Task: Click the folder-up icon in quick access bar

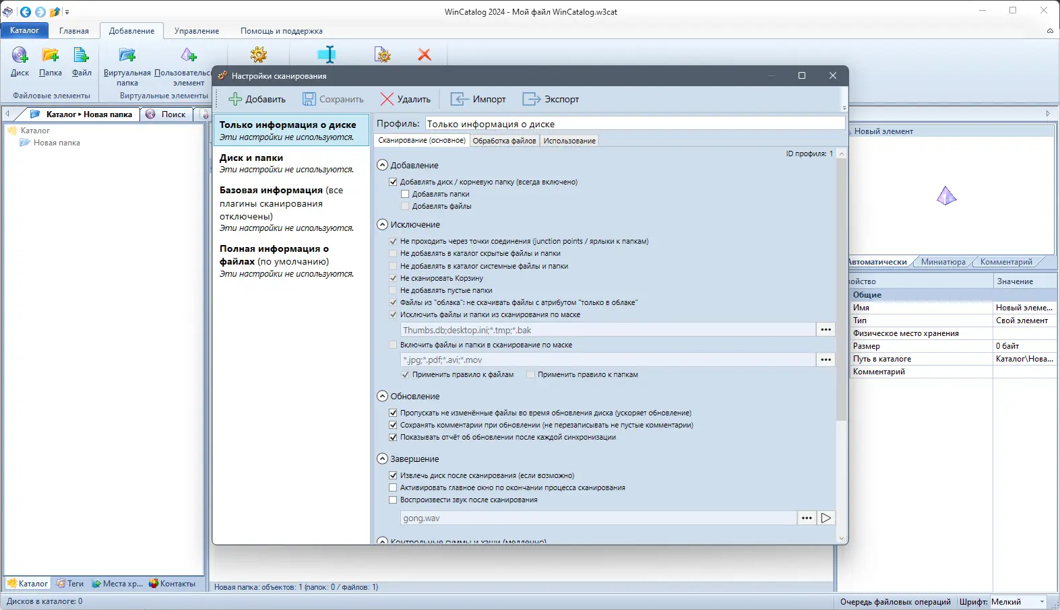Action: [55, 11]
